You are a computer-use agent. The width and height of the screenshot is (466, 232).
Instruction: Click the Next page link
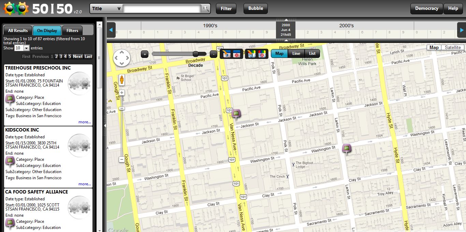coord(78,57)
